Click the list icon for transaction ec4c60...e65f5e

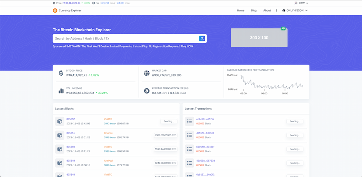pyautogui.click(x=190, y=121)
